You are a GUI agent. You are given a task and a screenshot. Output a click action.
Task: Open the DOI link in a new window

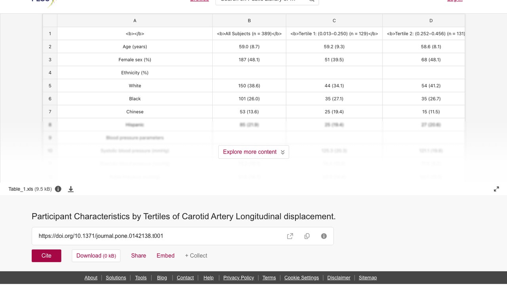[x=290, y=236]
